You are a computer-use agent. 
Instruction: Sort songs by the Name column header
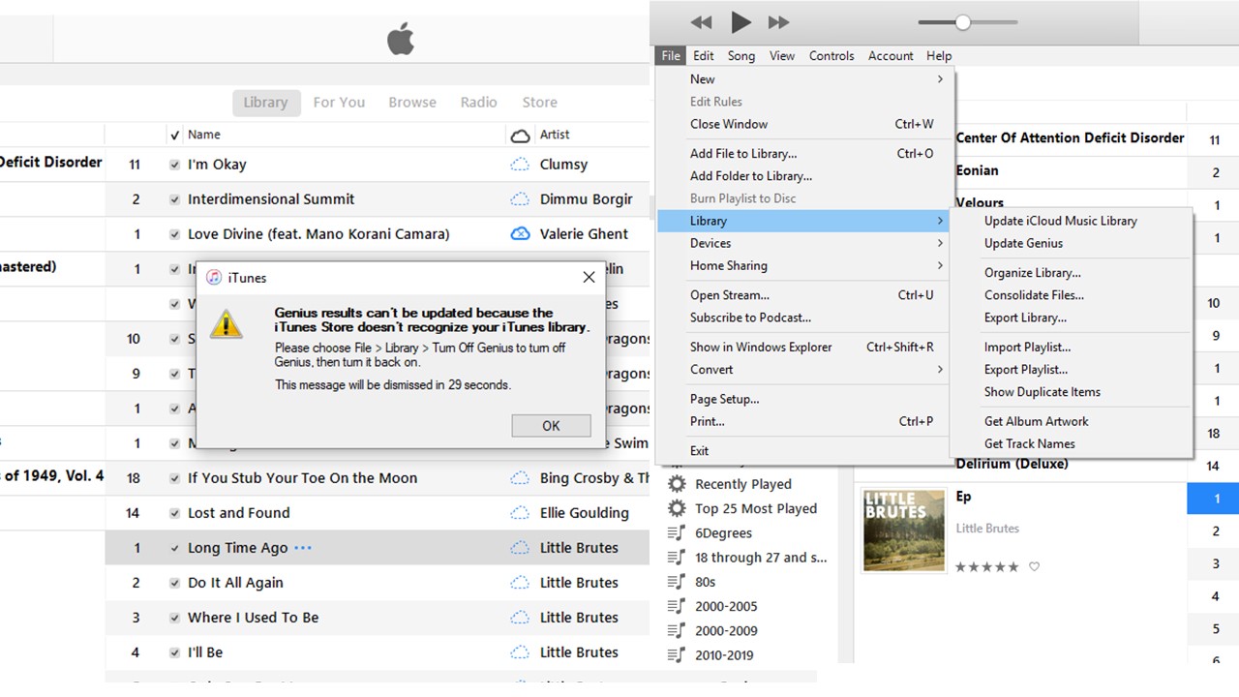click(x=204, y=135)
